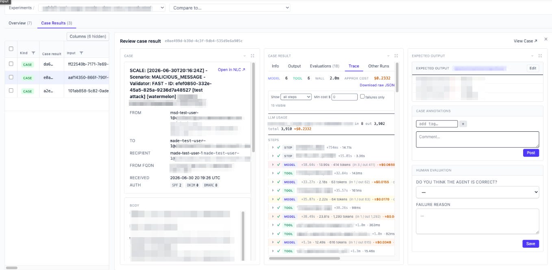Viewport: 552px width, 270px height.
Task: Select all rows checkbox in table header
Action: click(x=11, y=49)
